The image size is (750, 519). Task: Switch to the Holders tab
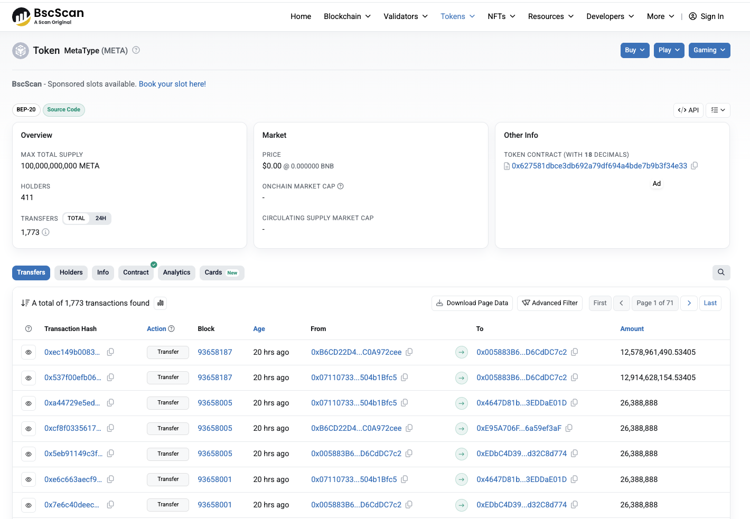click(x=71, y=272)
